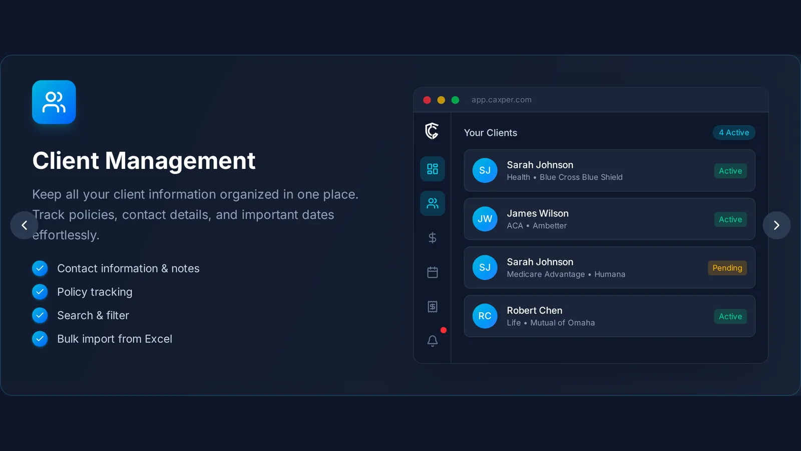The height and width of the screenshot is (451, 801).
Task: Click SJ avatar next to Health Blue Cross
Action: pyautogui.click(x=485, y=170)
